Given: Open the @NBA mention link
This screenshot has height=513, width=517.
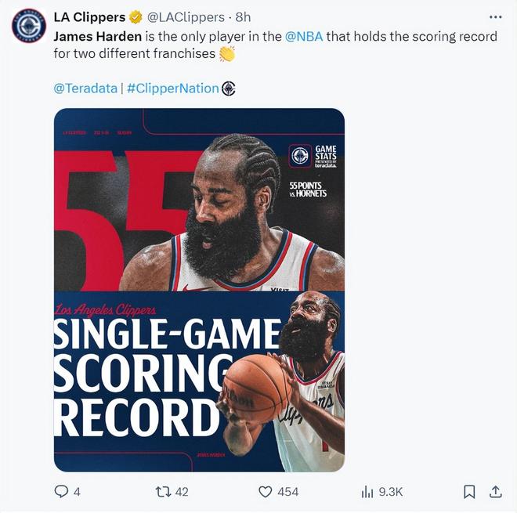Looking at the screenshot, I should pyautogui.click(x=304, y=36).
